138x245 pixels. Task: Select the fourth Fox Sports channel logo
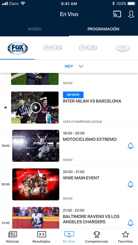click(123, 48)
